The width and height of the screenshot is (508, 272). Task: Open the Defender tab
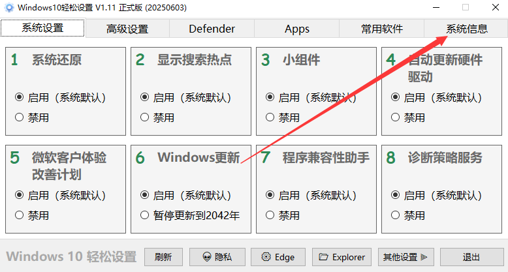point(212,29)
